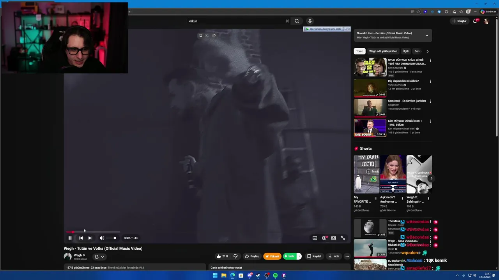The width and height of the screenshot is (499, 280).
Task: Show more filter chips with right arrow
Action: click(427, 51)
